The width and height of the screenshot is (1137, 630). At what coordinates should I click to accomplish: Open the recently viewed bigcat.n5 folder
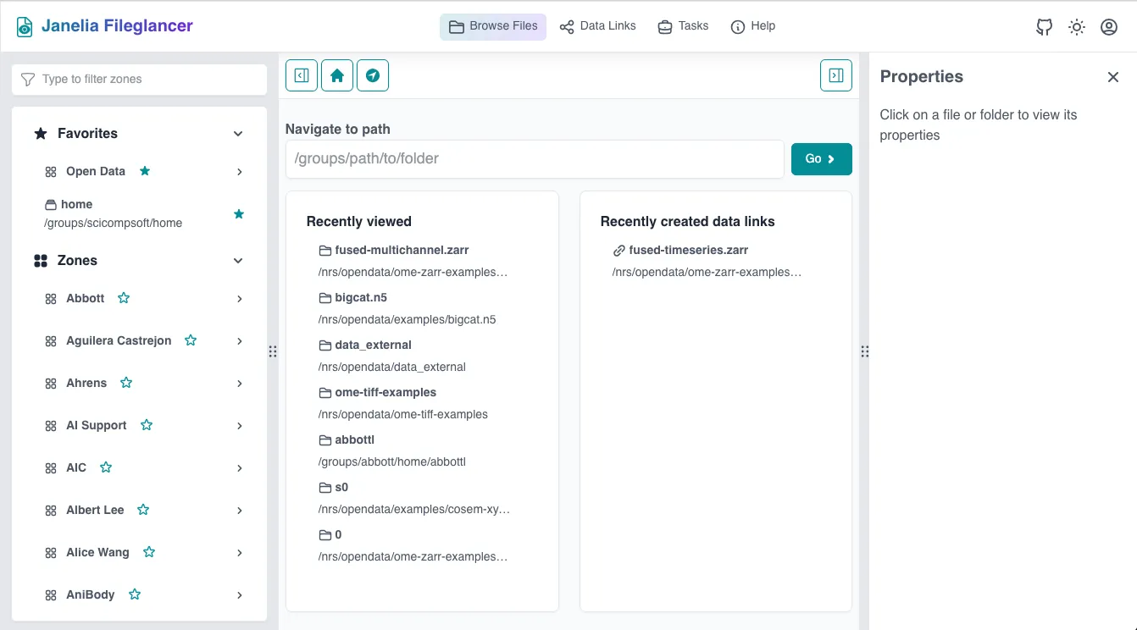pyautogui.click(x=361, y=298)
